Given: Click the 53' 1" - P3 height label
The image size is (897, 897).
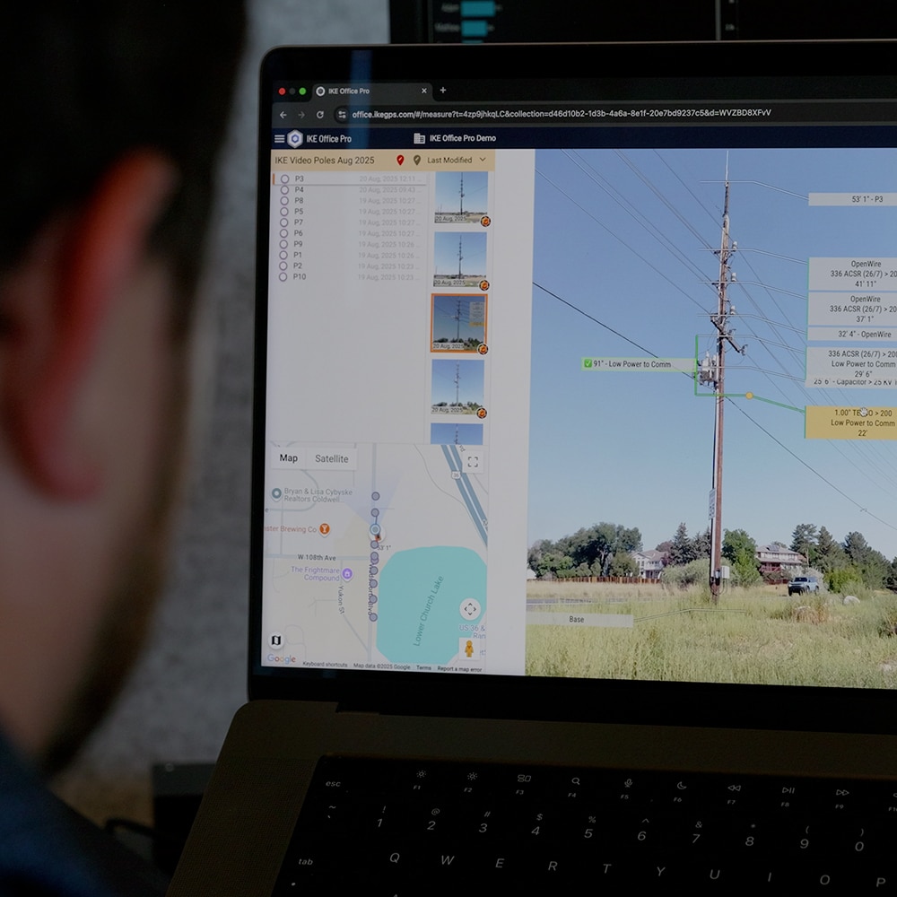Looking at the screenshot, I should tap(852, 199).
